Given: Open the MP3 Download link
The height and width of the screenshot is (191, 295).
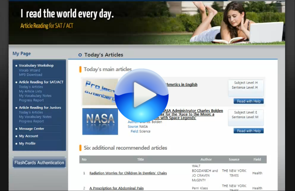Looking at the screenshot, I should pyautogui.click(x=31, y=75).
